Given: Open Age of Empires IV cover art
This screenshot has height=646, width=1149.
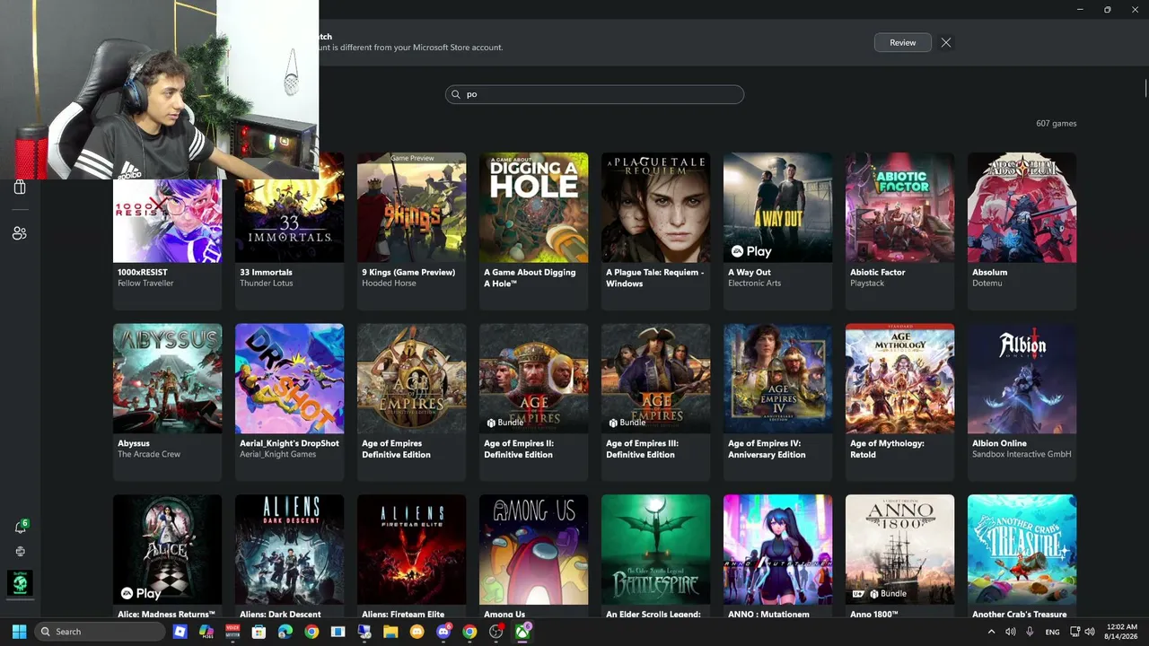Looking at the screenshot, I should [x=777, y=379].
